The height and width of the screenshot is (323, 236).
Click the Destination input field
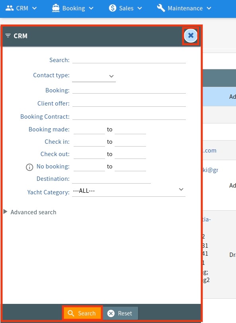click(x=111, y=178)
